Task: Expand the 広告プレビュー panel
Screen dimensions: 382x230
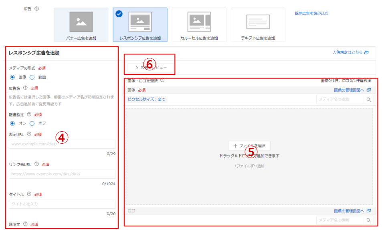Action: point(151,68)
